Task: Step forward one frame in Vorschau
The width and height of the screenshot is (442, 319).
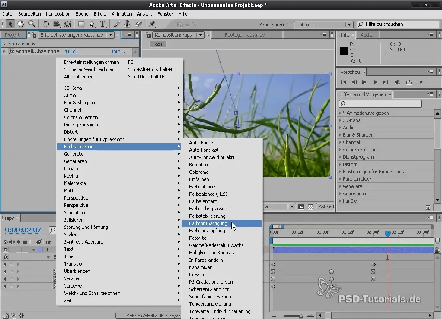Action: [x=375, y=82]
